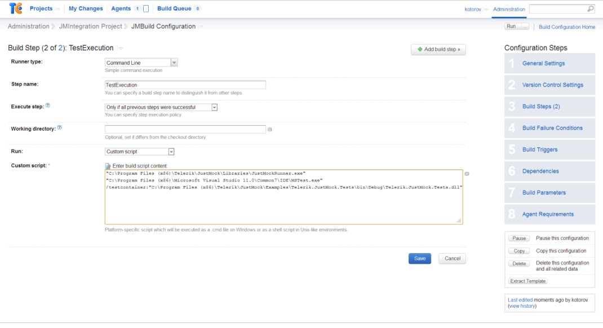This screenshot has height=328, width=603.
Task: Click the Step name input field
Action: (185, 85)
